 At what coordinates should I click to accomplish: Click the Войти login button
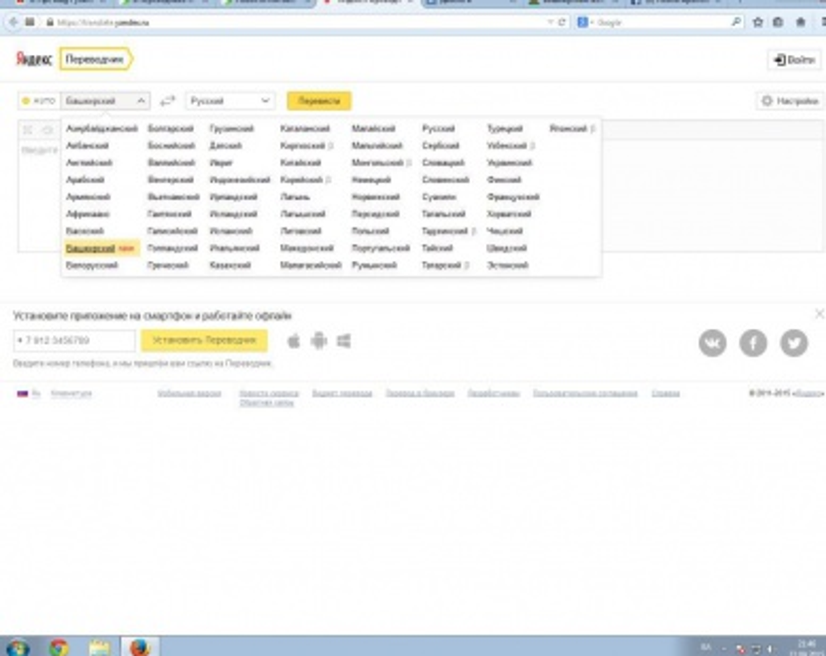(x=795, y=60)
